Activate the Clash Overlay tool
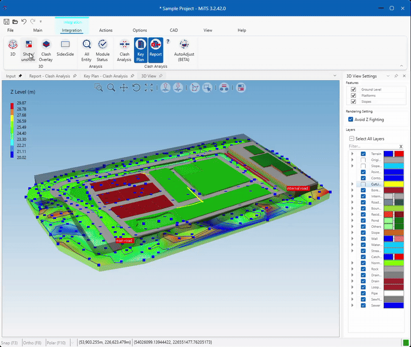The image size is (411, 347). (x=46, y=50)
